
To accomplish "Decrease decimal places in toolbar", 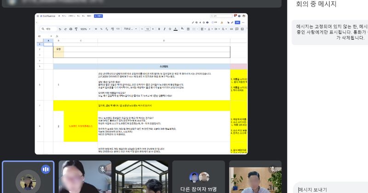I will pos(107,29).
